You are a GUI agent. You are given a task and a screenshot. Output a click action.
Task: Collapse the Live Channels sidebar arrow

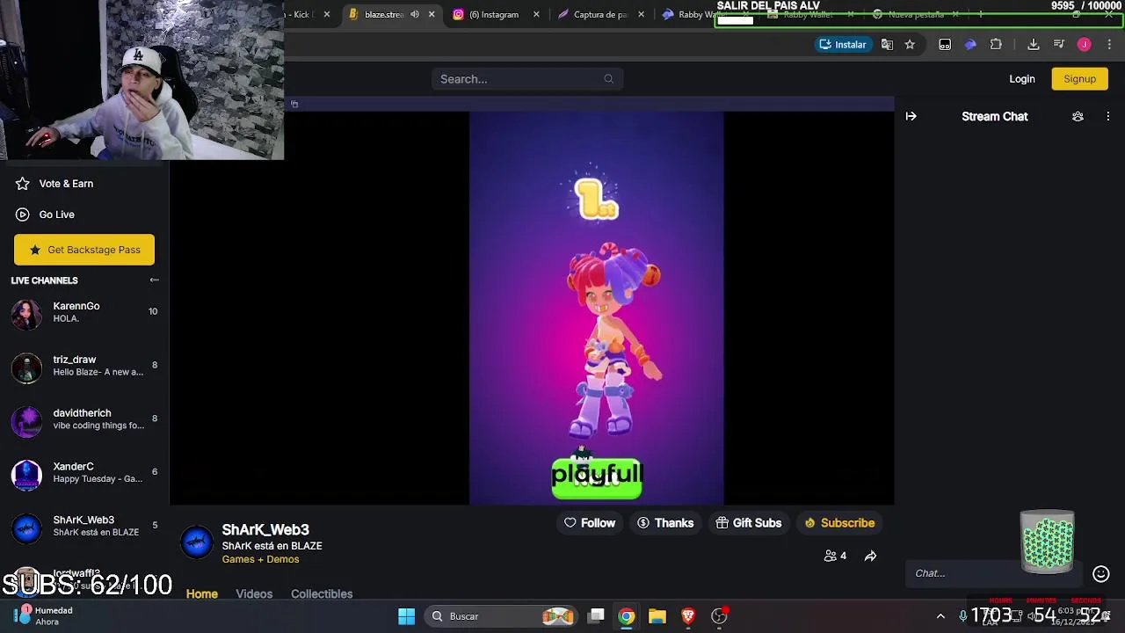154,280
